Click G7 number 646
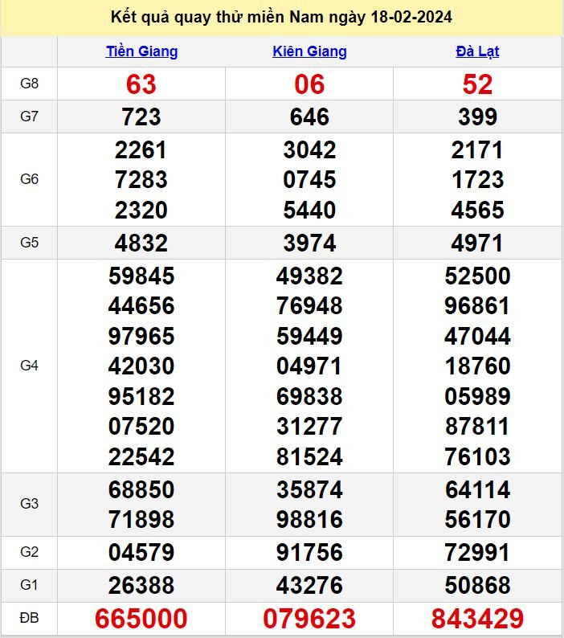Screen dimensions: 564x638 pyautogui.click(x=309, y=117)
